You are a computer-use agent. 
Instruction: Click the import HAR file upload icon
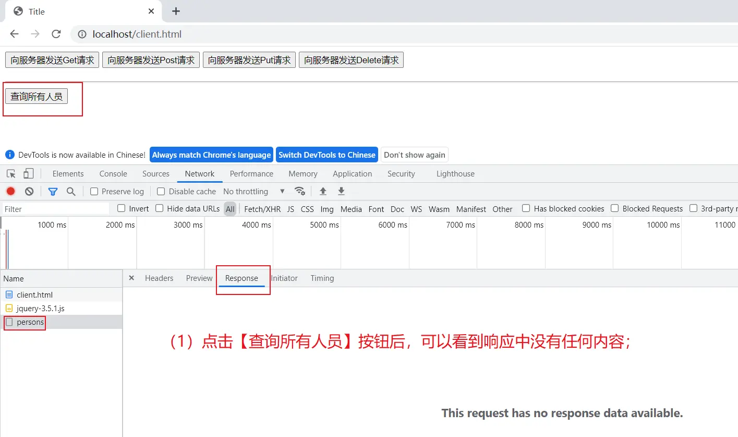(323, 191)
